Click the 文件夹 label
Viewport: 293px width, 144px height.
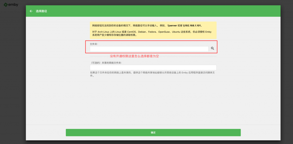click(94, 44)
